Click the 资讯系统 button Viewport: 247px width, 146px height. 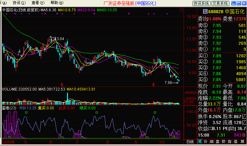201,3
